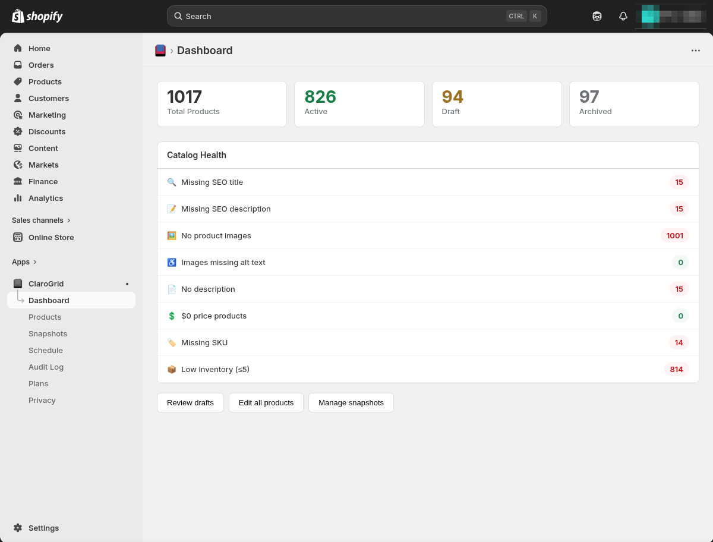
Task: Select the Products icon in the sidebar
Action: pyautogui.click(x=18, y=81)
